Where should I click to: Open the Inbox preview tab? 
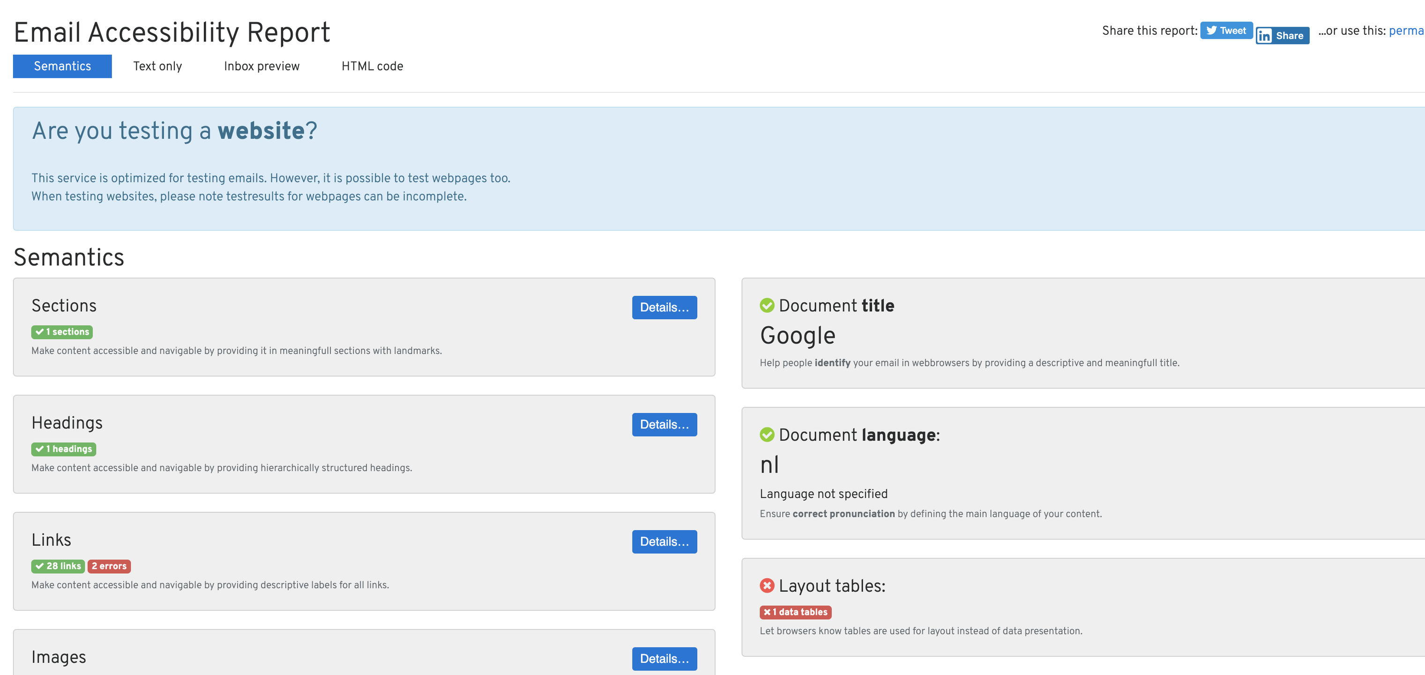(x=261, y=67)
